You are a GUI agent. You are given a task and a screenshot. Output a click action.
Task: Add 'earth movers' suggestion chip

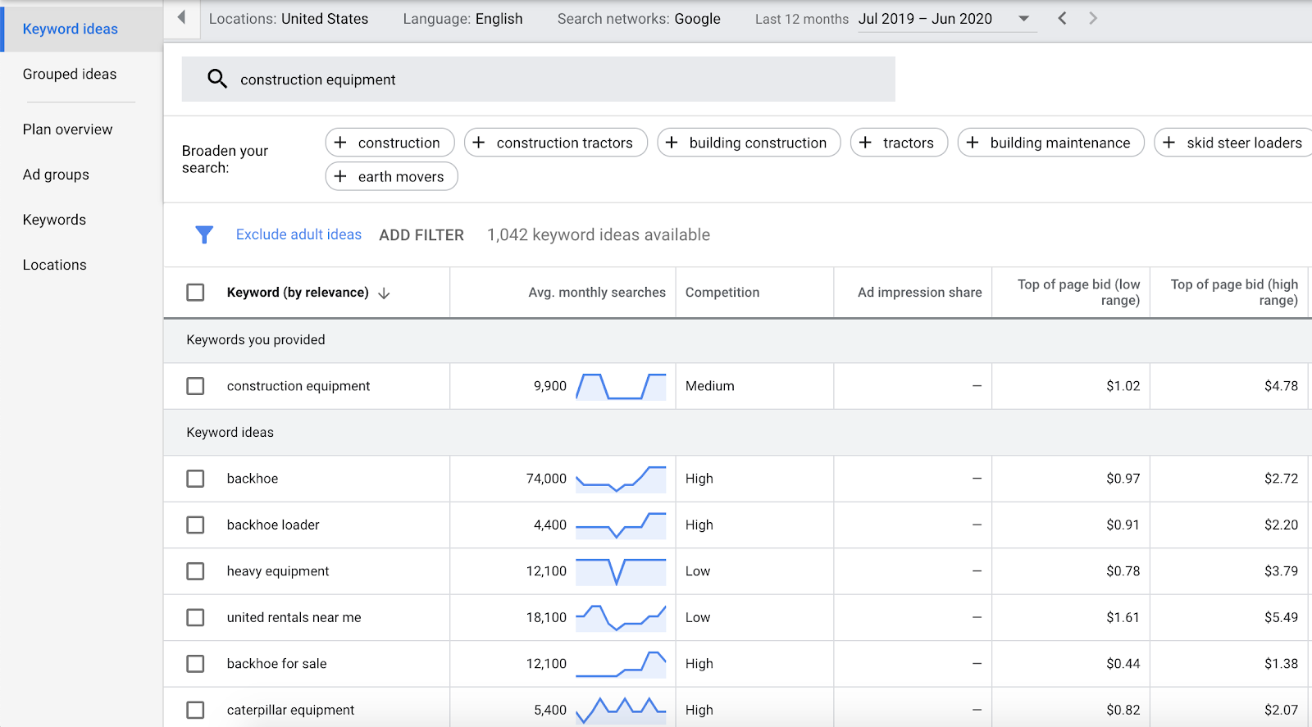pos(391,176)
